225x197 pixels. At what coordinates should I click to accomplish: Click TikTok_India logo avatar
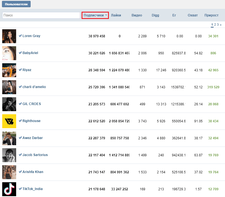click(9, 189)
